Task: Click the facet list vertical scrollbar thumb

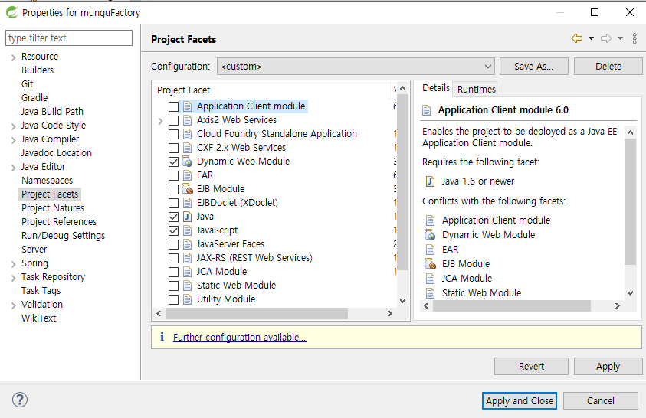Action: click(402, 183)
